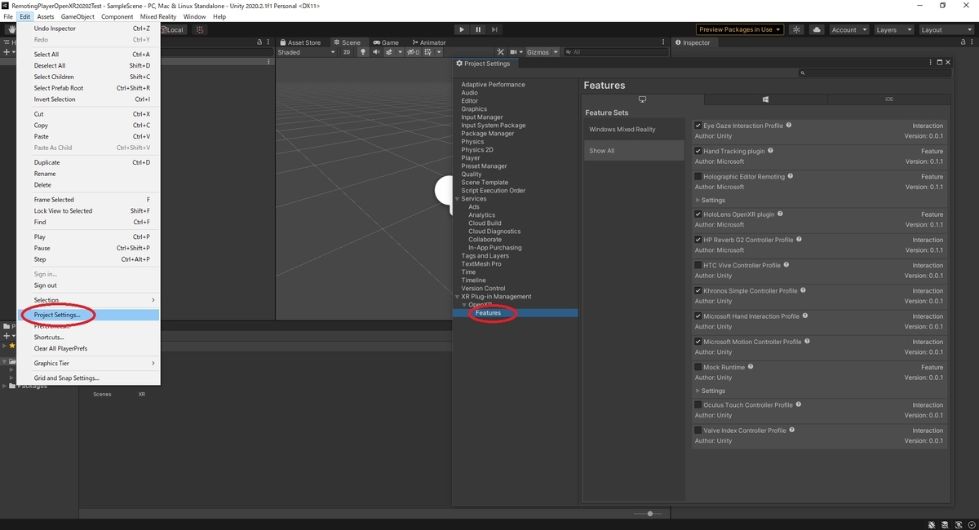Enable HTC Vive Controller Profile checkbox
The width and height of the screenshot is (979, 530).
[x=698, y=265]
